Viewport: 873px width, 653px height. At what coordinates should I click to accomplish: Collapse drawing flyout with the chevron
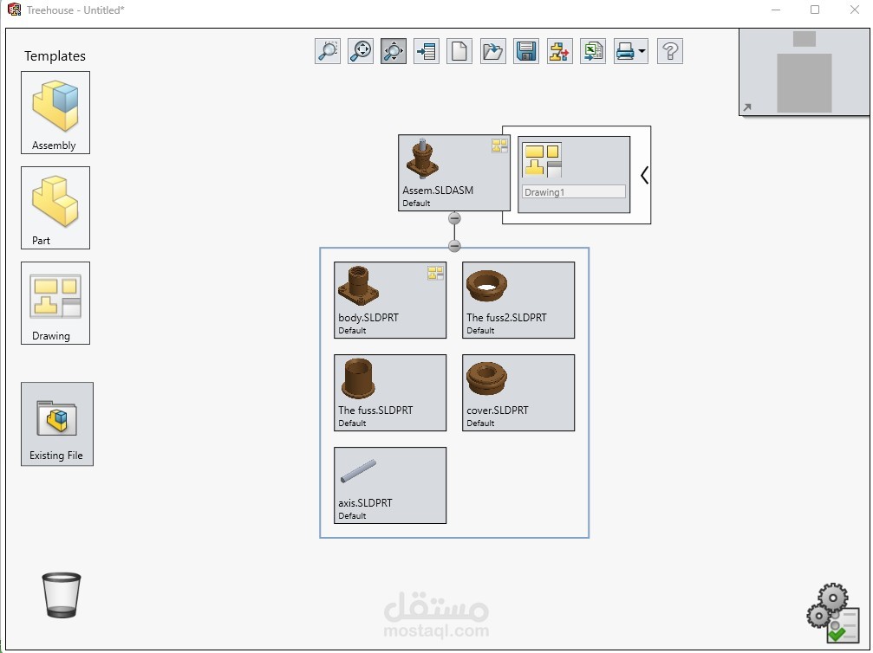[644, 175]
